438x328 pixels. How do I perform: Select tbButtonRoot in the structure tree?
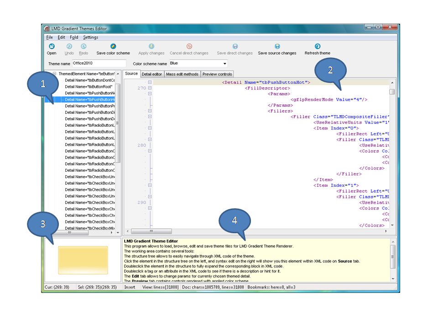(x=89, y=87)
